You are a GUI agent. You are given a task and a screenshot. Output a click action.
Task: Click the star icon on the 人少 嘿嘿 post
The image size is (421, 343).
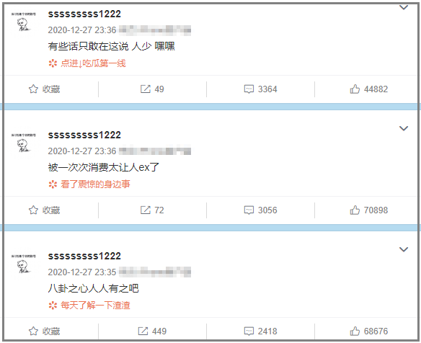33,89
